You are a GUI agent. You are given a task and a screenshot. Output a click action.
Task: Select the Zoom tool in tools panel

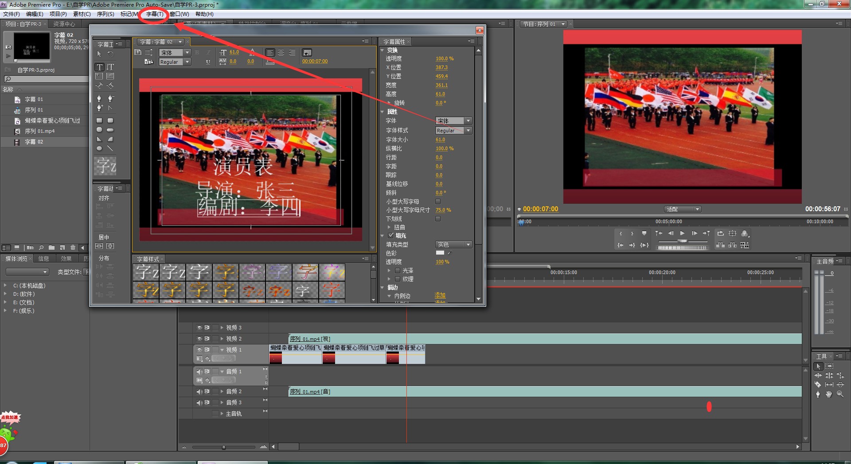[840, 394]
